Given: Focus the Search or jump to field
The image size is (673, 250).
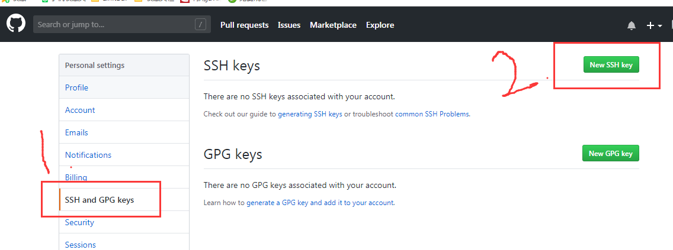Looking at the screenshot, I should click(113, 25).
